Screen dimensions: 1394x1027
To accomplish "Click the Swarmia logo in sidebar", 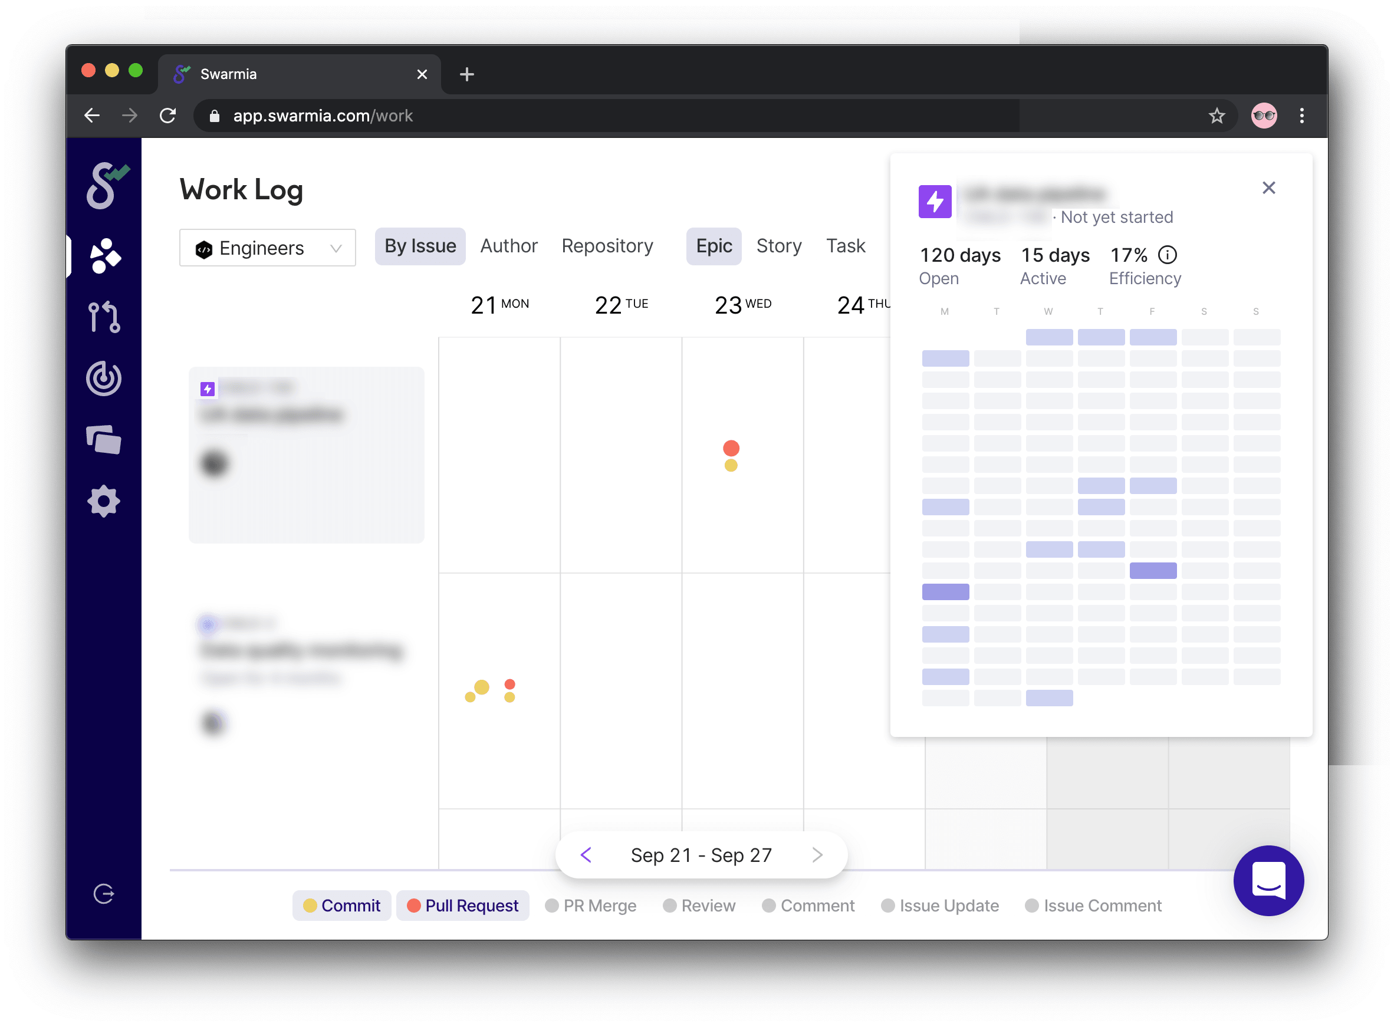I will pos(106,185).
